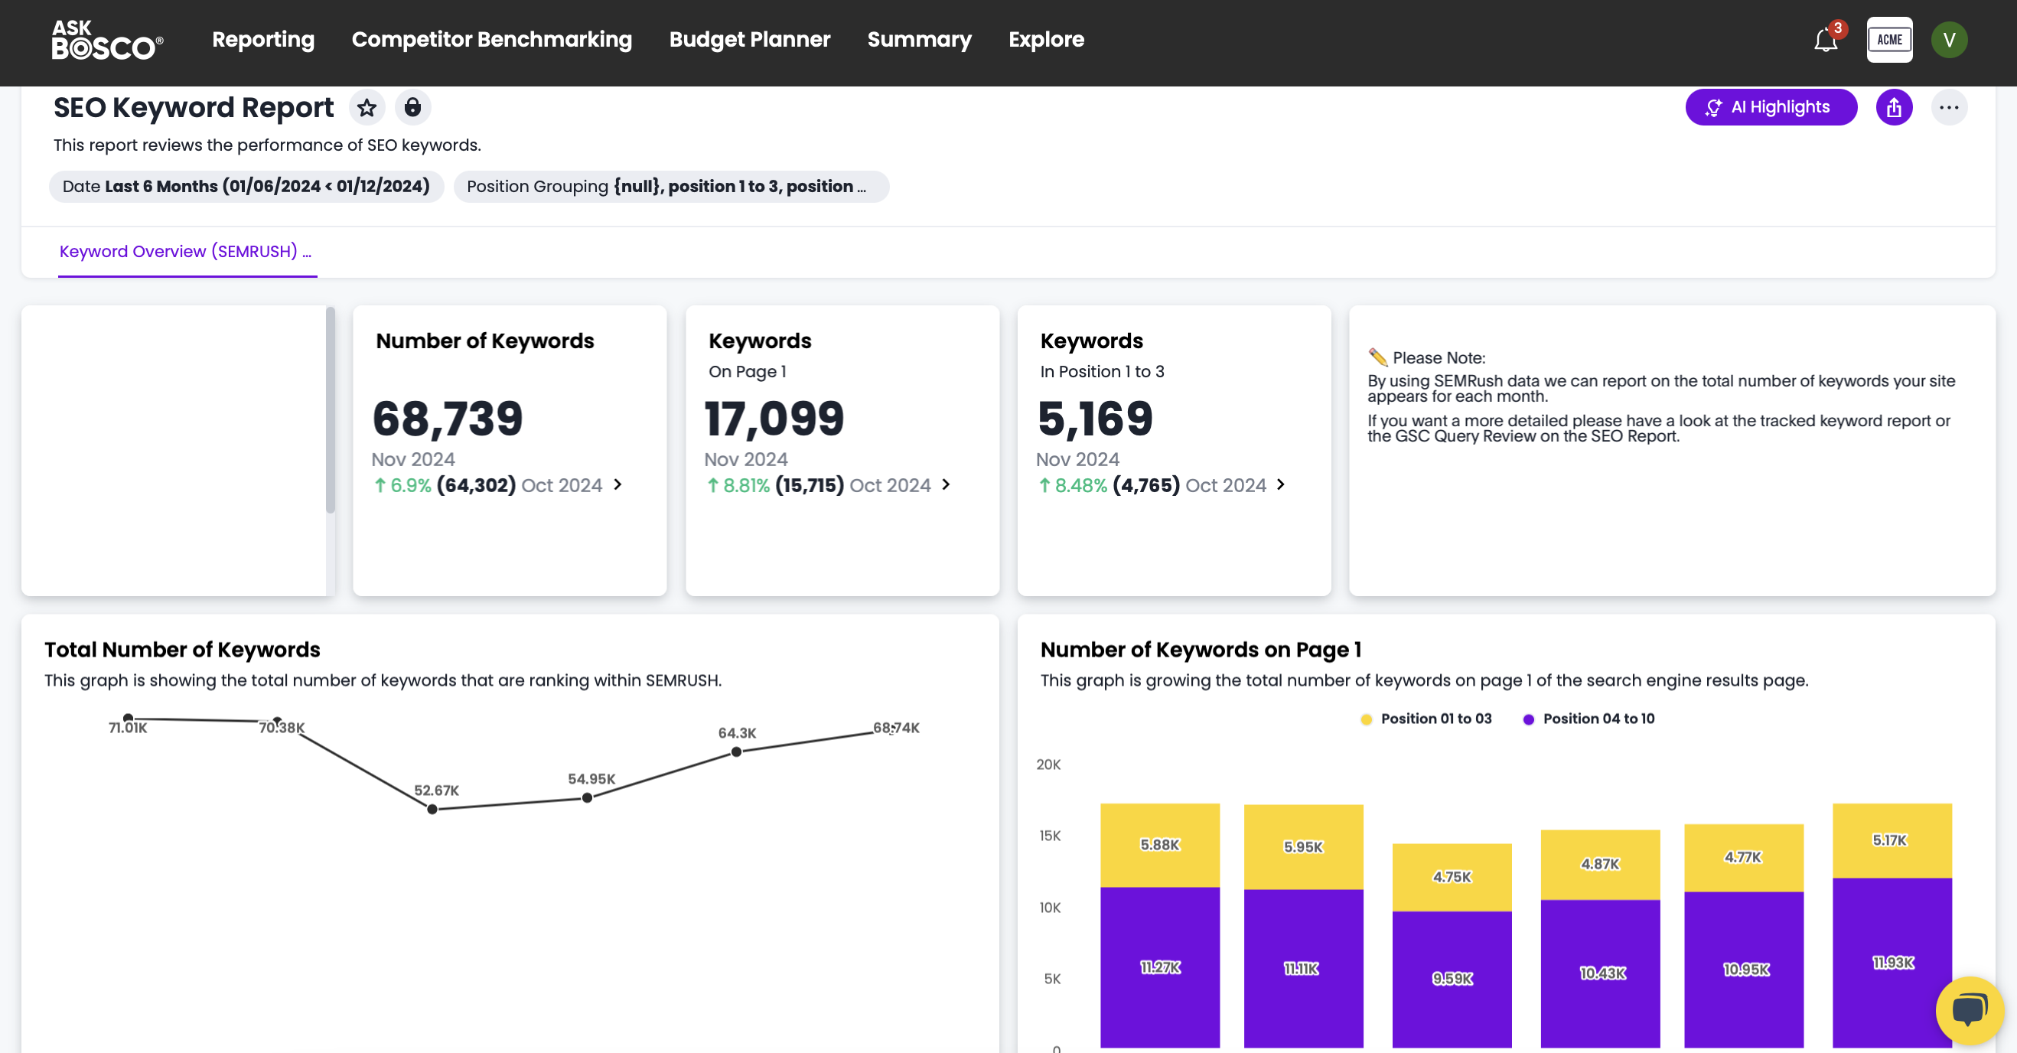
Task: Click the purple share icon
Action: 1893,107
